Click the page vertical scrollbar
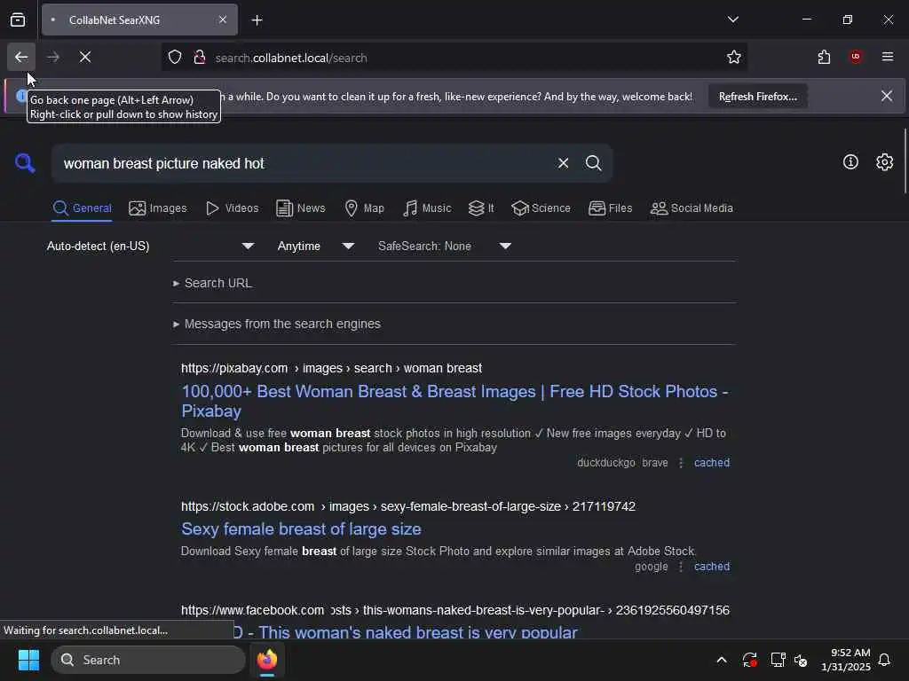 (905, 161)
